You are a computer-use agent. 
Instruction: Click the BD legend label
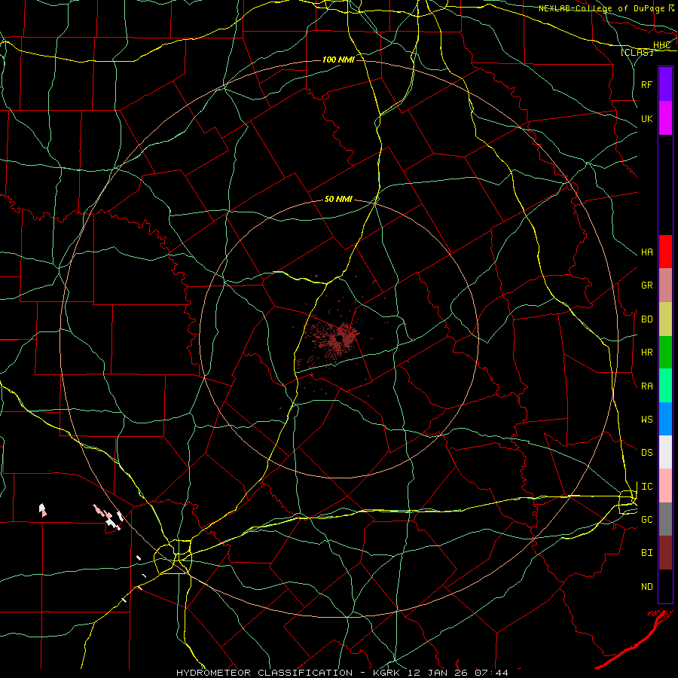tap(646, 319)
